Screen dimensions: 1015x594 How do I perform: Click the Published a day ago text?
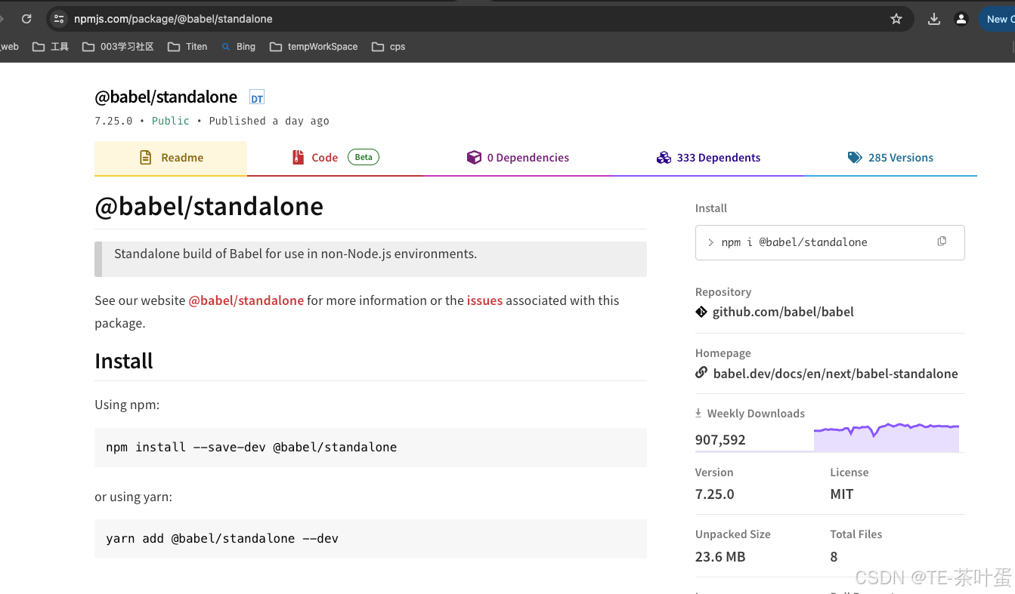point(269,121)
